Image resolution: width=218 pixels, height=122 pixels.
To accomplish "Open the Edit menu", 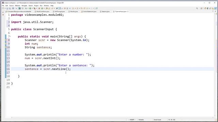I will pyautogui.click(x=7, y=5).
